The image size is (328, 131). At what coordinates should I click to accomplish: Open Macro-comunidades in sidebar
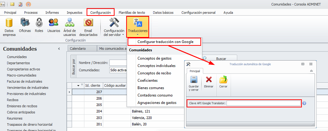point(22,75)
